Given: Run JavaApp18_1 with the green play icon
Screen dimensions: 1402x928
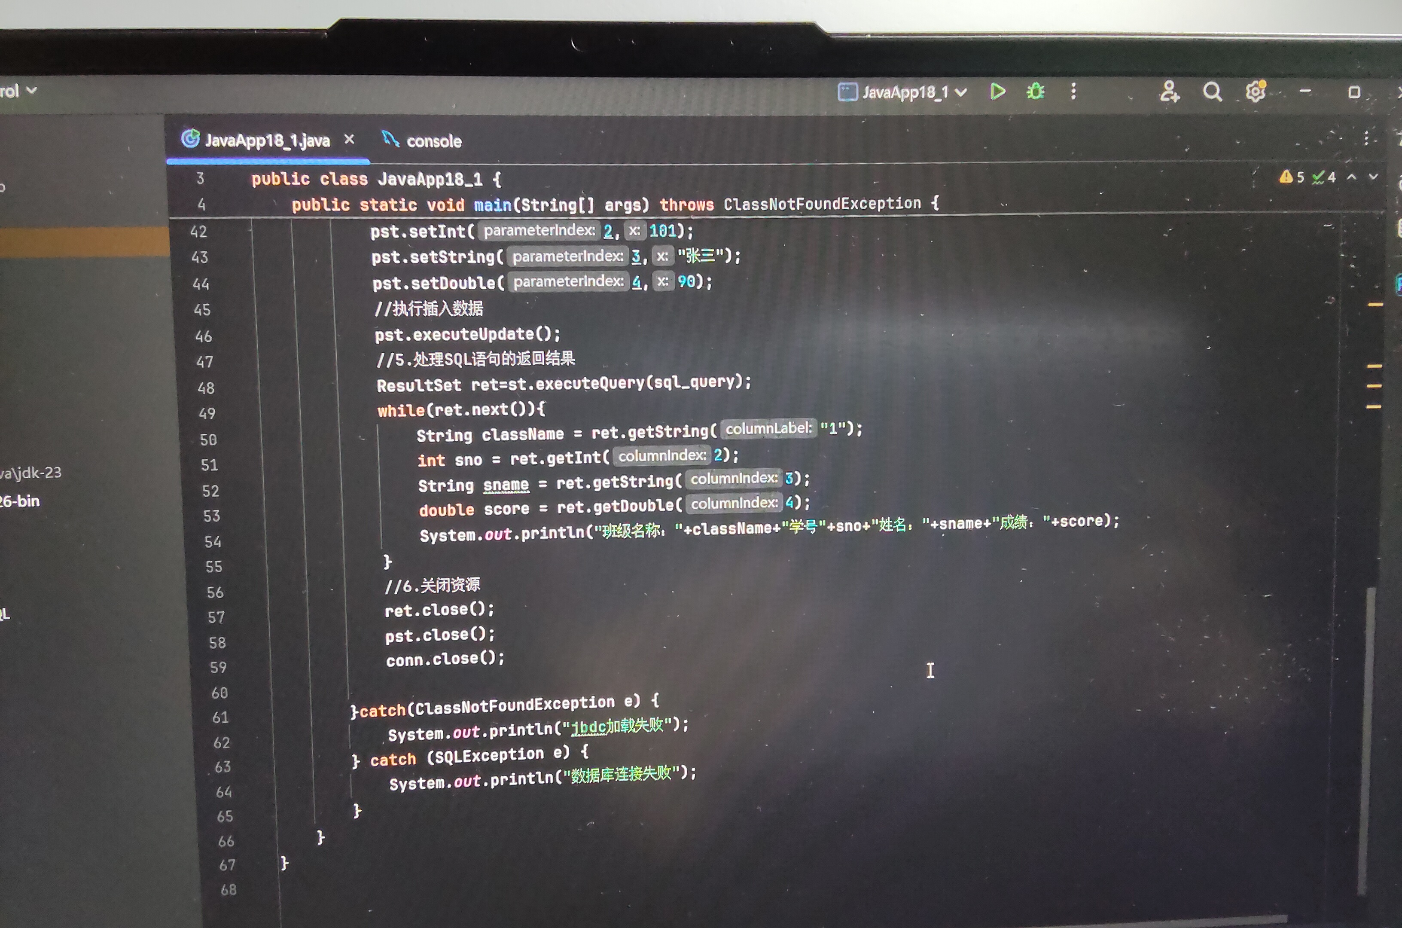Looking at the screenshot, I should point(997,92).
